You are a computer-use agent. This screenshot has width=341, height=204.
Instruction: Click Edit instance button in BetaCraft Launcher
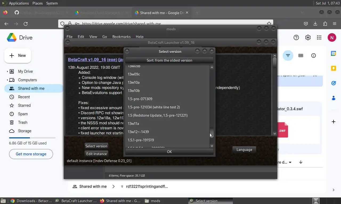pos(96,154)
